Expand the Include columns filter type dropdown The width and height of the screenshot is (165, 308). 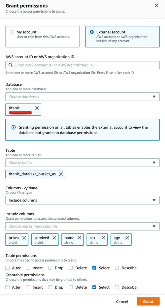point(82,200)
